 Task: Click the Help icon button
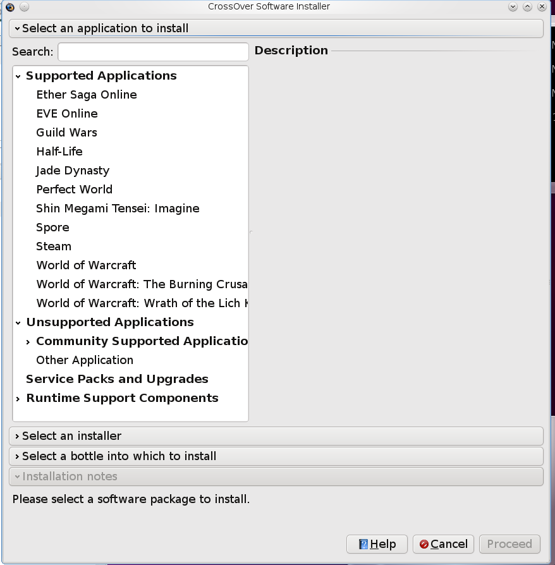(377, 544)
